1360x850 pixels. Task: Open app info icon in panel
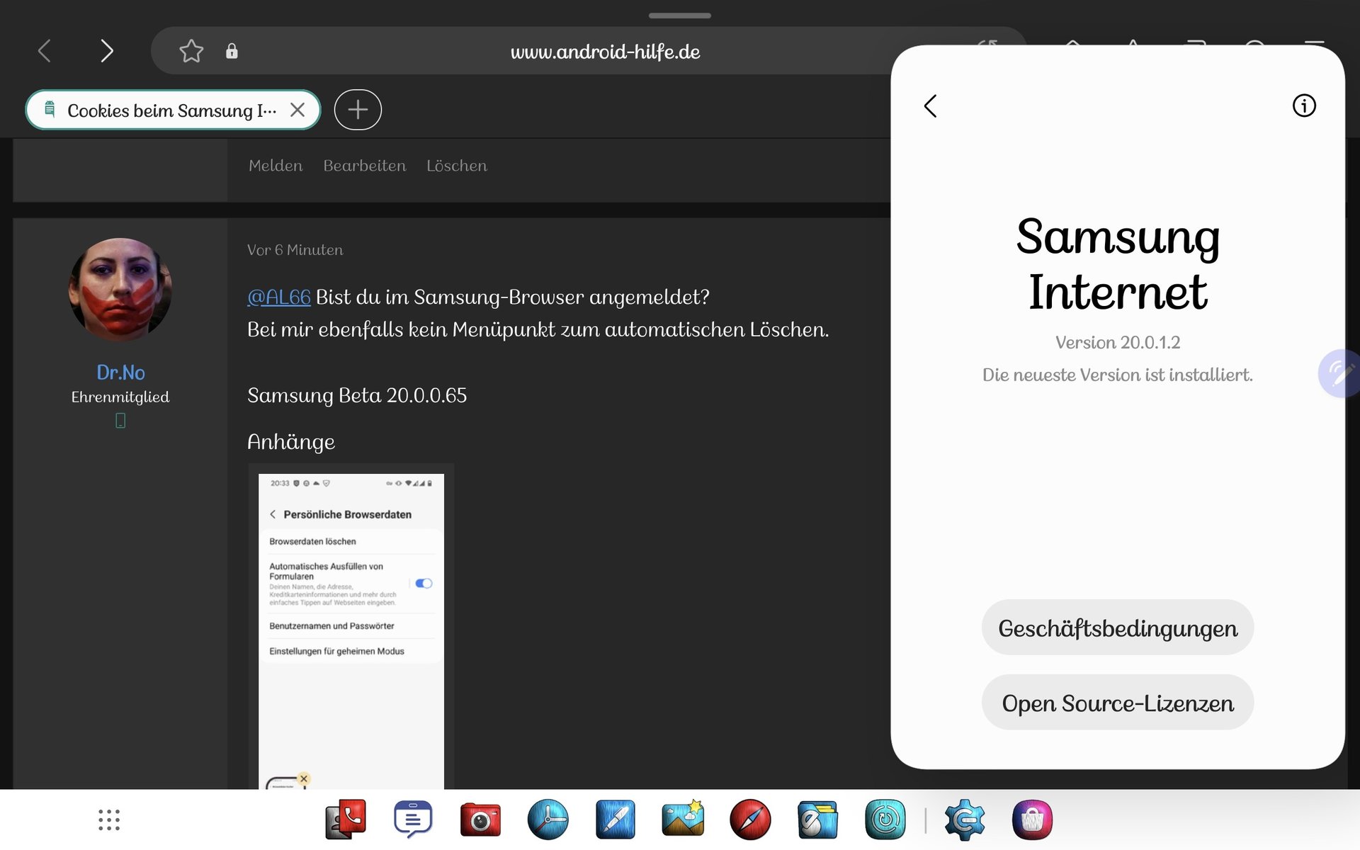[1304, 106]
